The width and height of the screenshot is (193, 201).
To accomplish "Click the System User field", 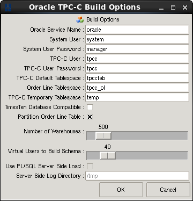I will [x=137, y=39].
